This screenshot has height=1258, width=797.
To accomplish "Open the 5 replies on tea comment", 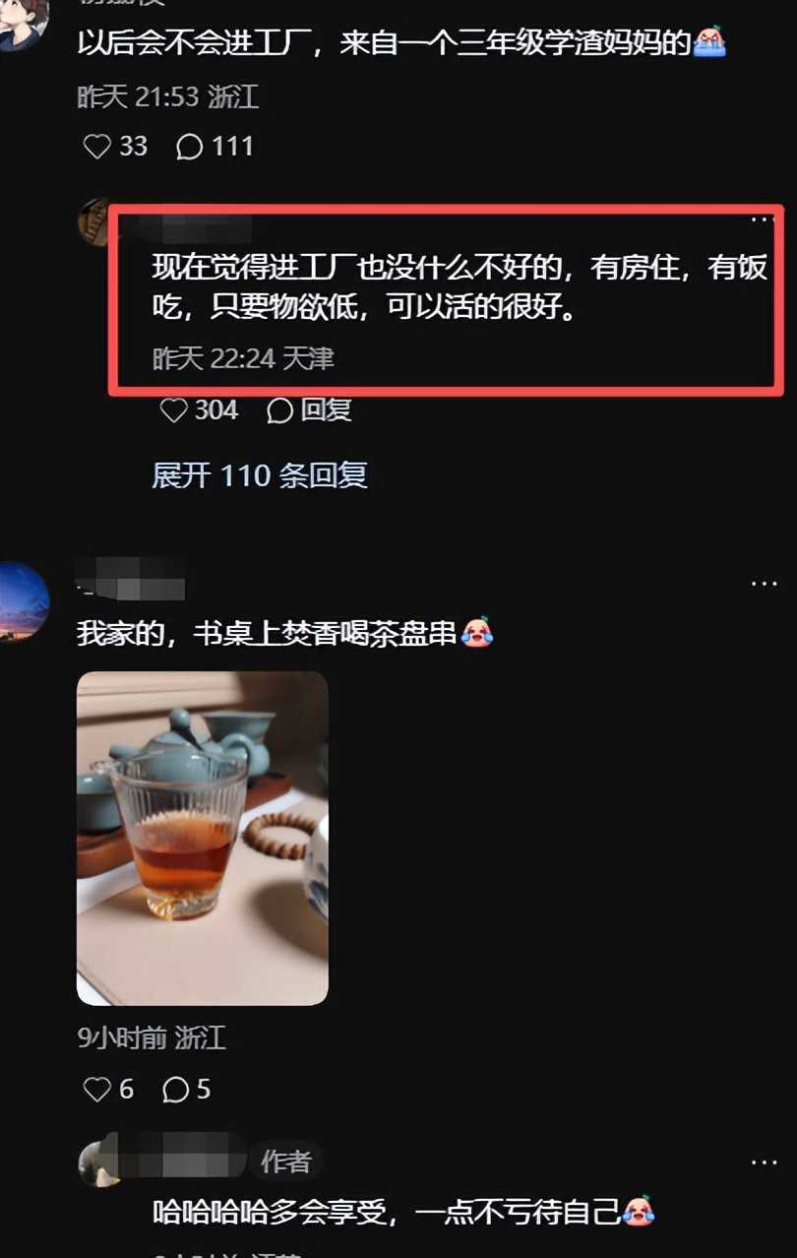I will (x=187, y=1090).
